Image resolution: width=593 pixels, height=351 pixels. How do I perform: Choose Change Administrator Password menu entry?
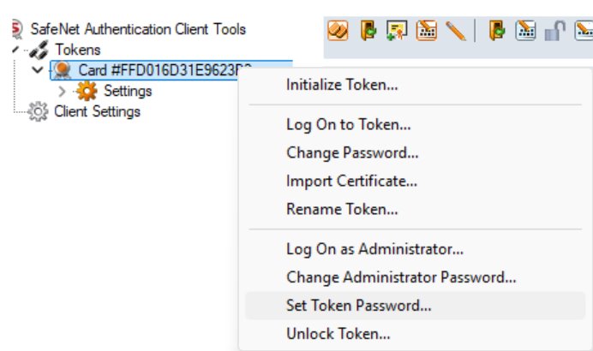pyautogui.click(x=416, y=277)
